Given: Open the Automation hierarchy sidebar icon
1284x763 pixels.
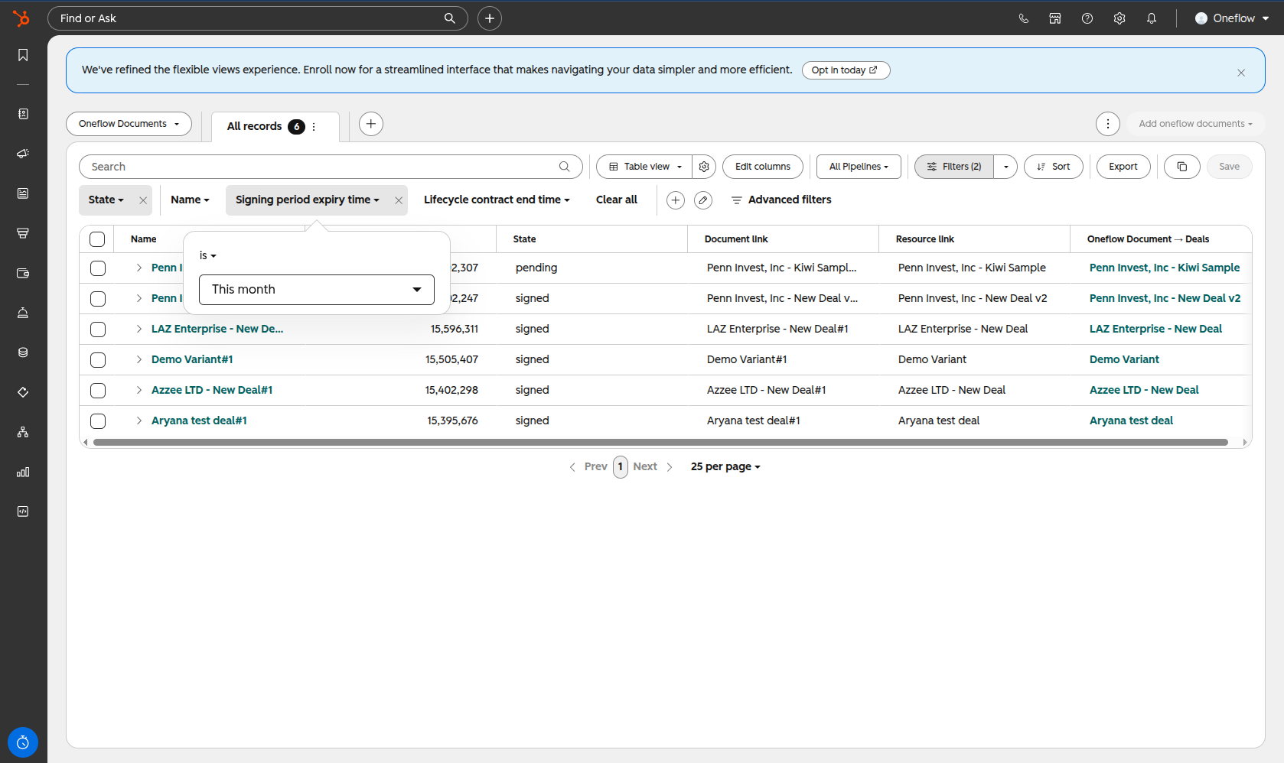Looking at the screenshot, I should 23,432.
